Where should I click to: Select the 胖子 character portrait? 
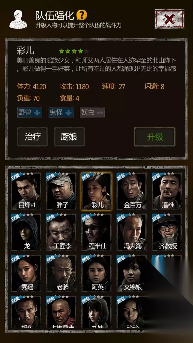pos(61,191)
